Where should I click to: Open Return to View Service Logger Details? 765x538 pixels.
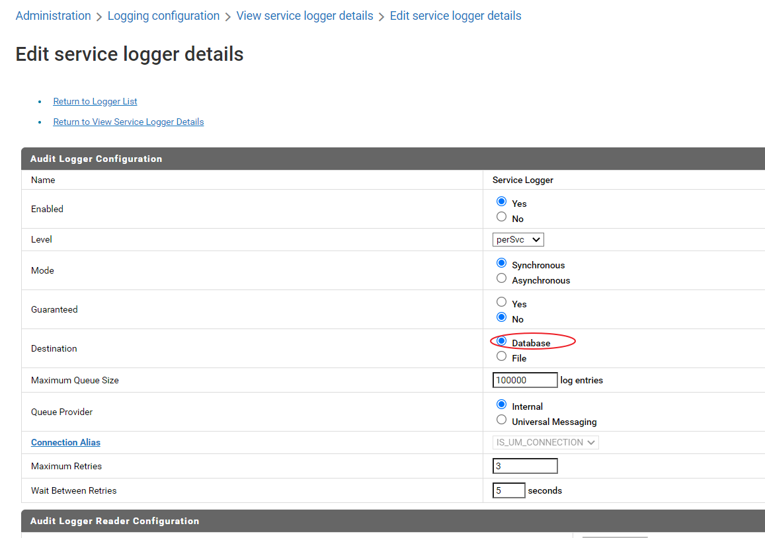point(128,122)
